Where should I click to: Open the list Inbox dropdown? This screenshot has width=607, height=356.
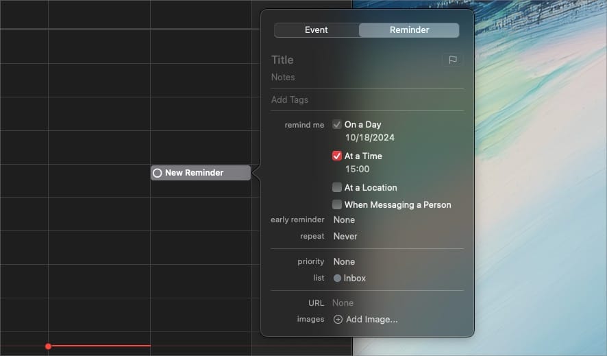tap(349, 278)
